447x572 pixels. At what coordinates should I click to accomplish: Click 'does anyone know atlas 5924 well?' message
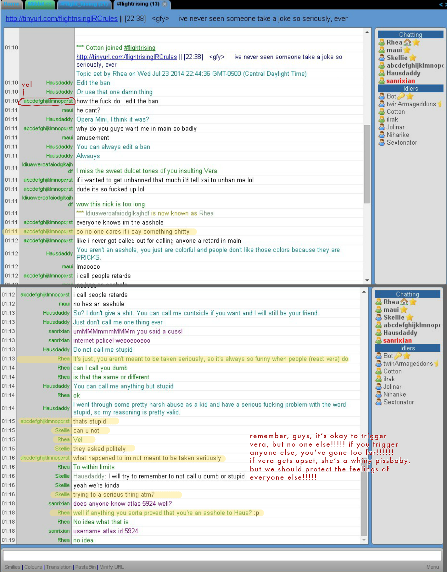pos(122,503)
